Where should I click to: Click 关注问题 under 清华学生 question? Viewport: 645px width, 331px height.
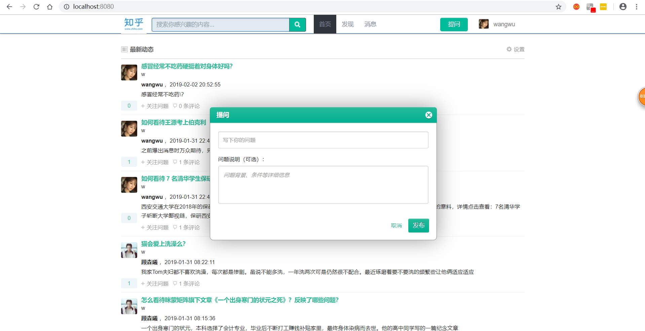pyautogui.click(x=155, y=227)
